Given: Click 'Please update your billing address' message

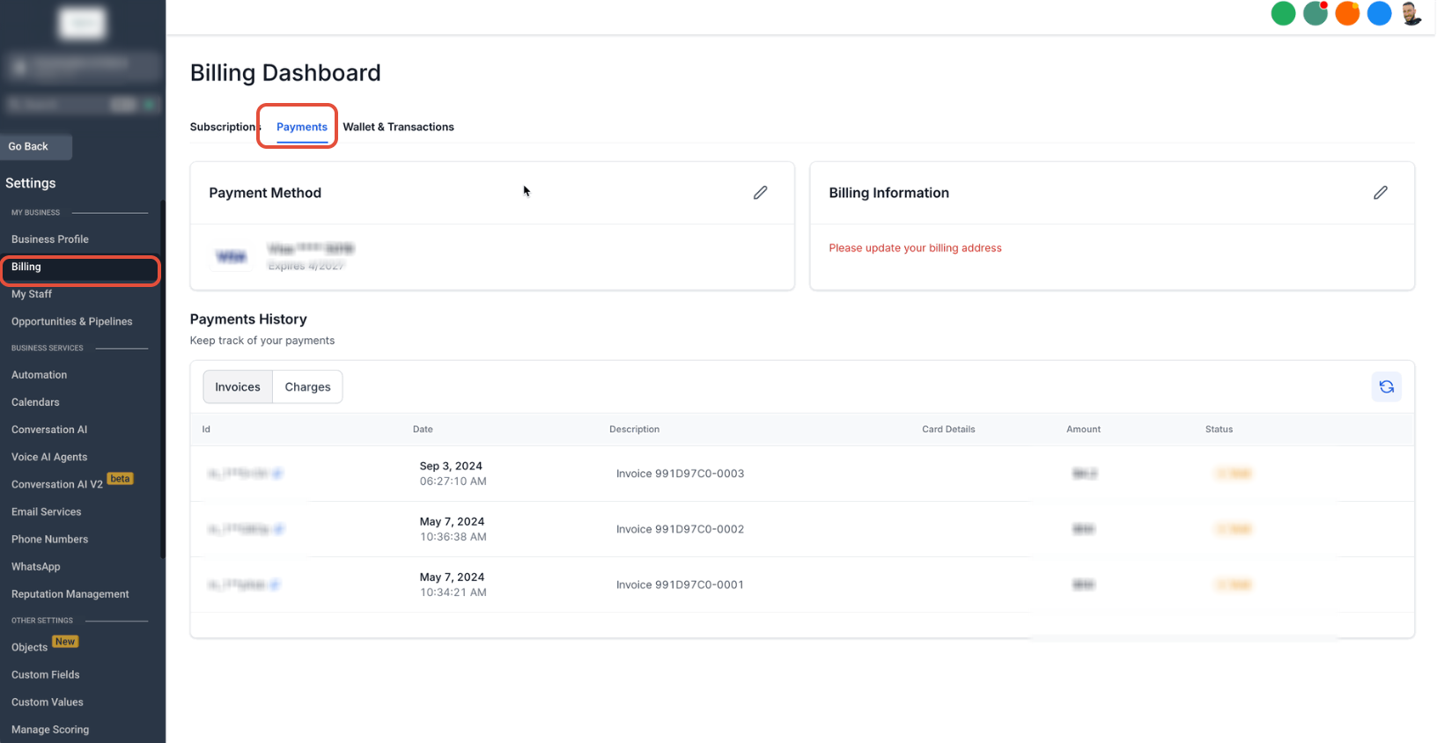Looking at the screenshot, I should pyautogui.click(x=915, y=248).
